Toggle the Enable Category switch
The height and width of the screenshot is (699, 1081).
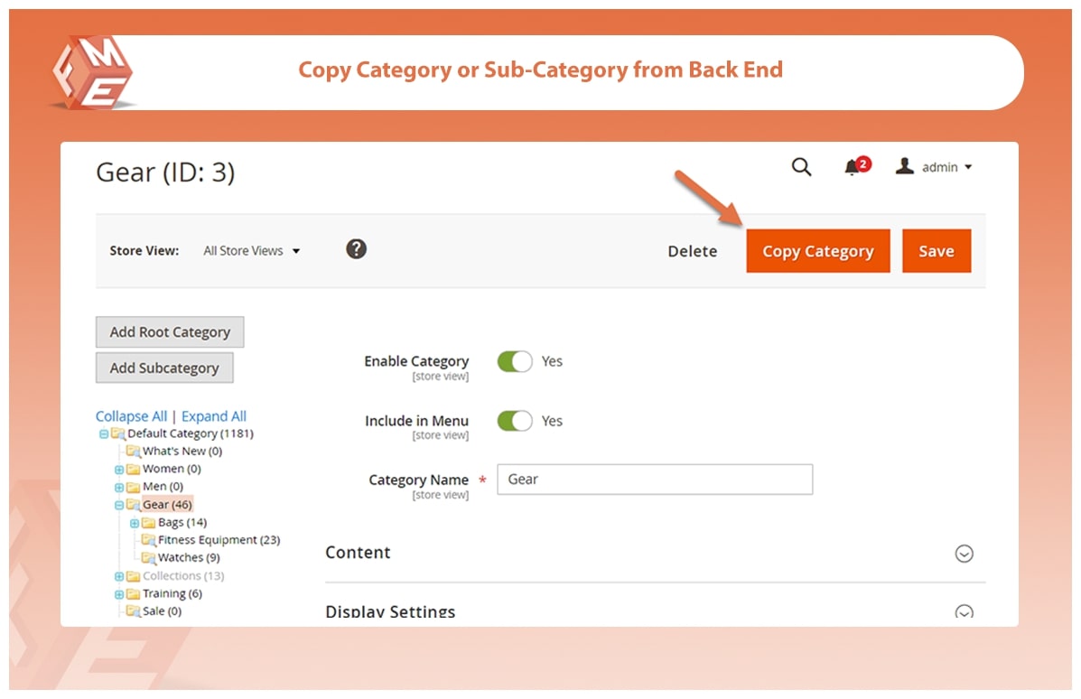pyautogui.click(x=515, y=362)
